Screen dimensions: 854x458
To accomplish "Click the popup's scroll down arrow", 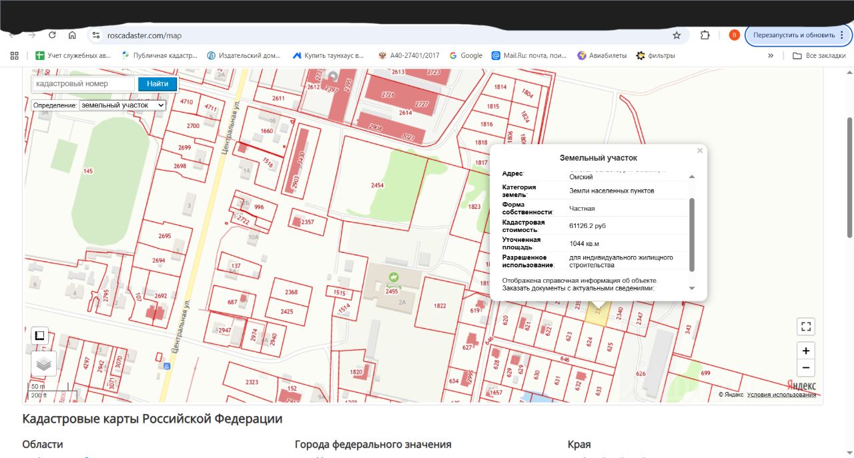I will point(692,288).
